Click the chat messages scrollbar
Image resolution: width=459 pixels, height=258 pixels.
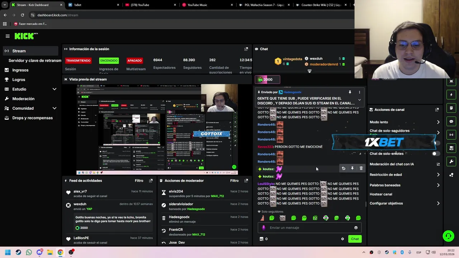click(x=366, y=204)
